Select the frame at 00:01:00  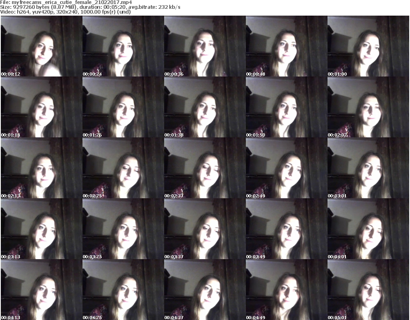[368, 46]
